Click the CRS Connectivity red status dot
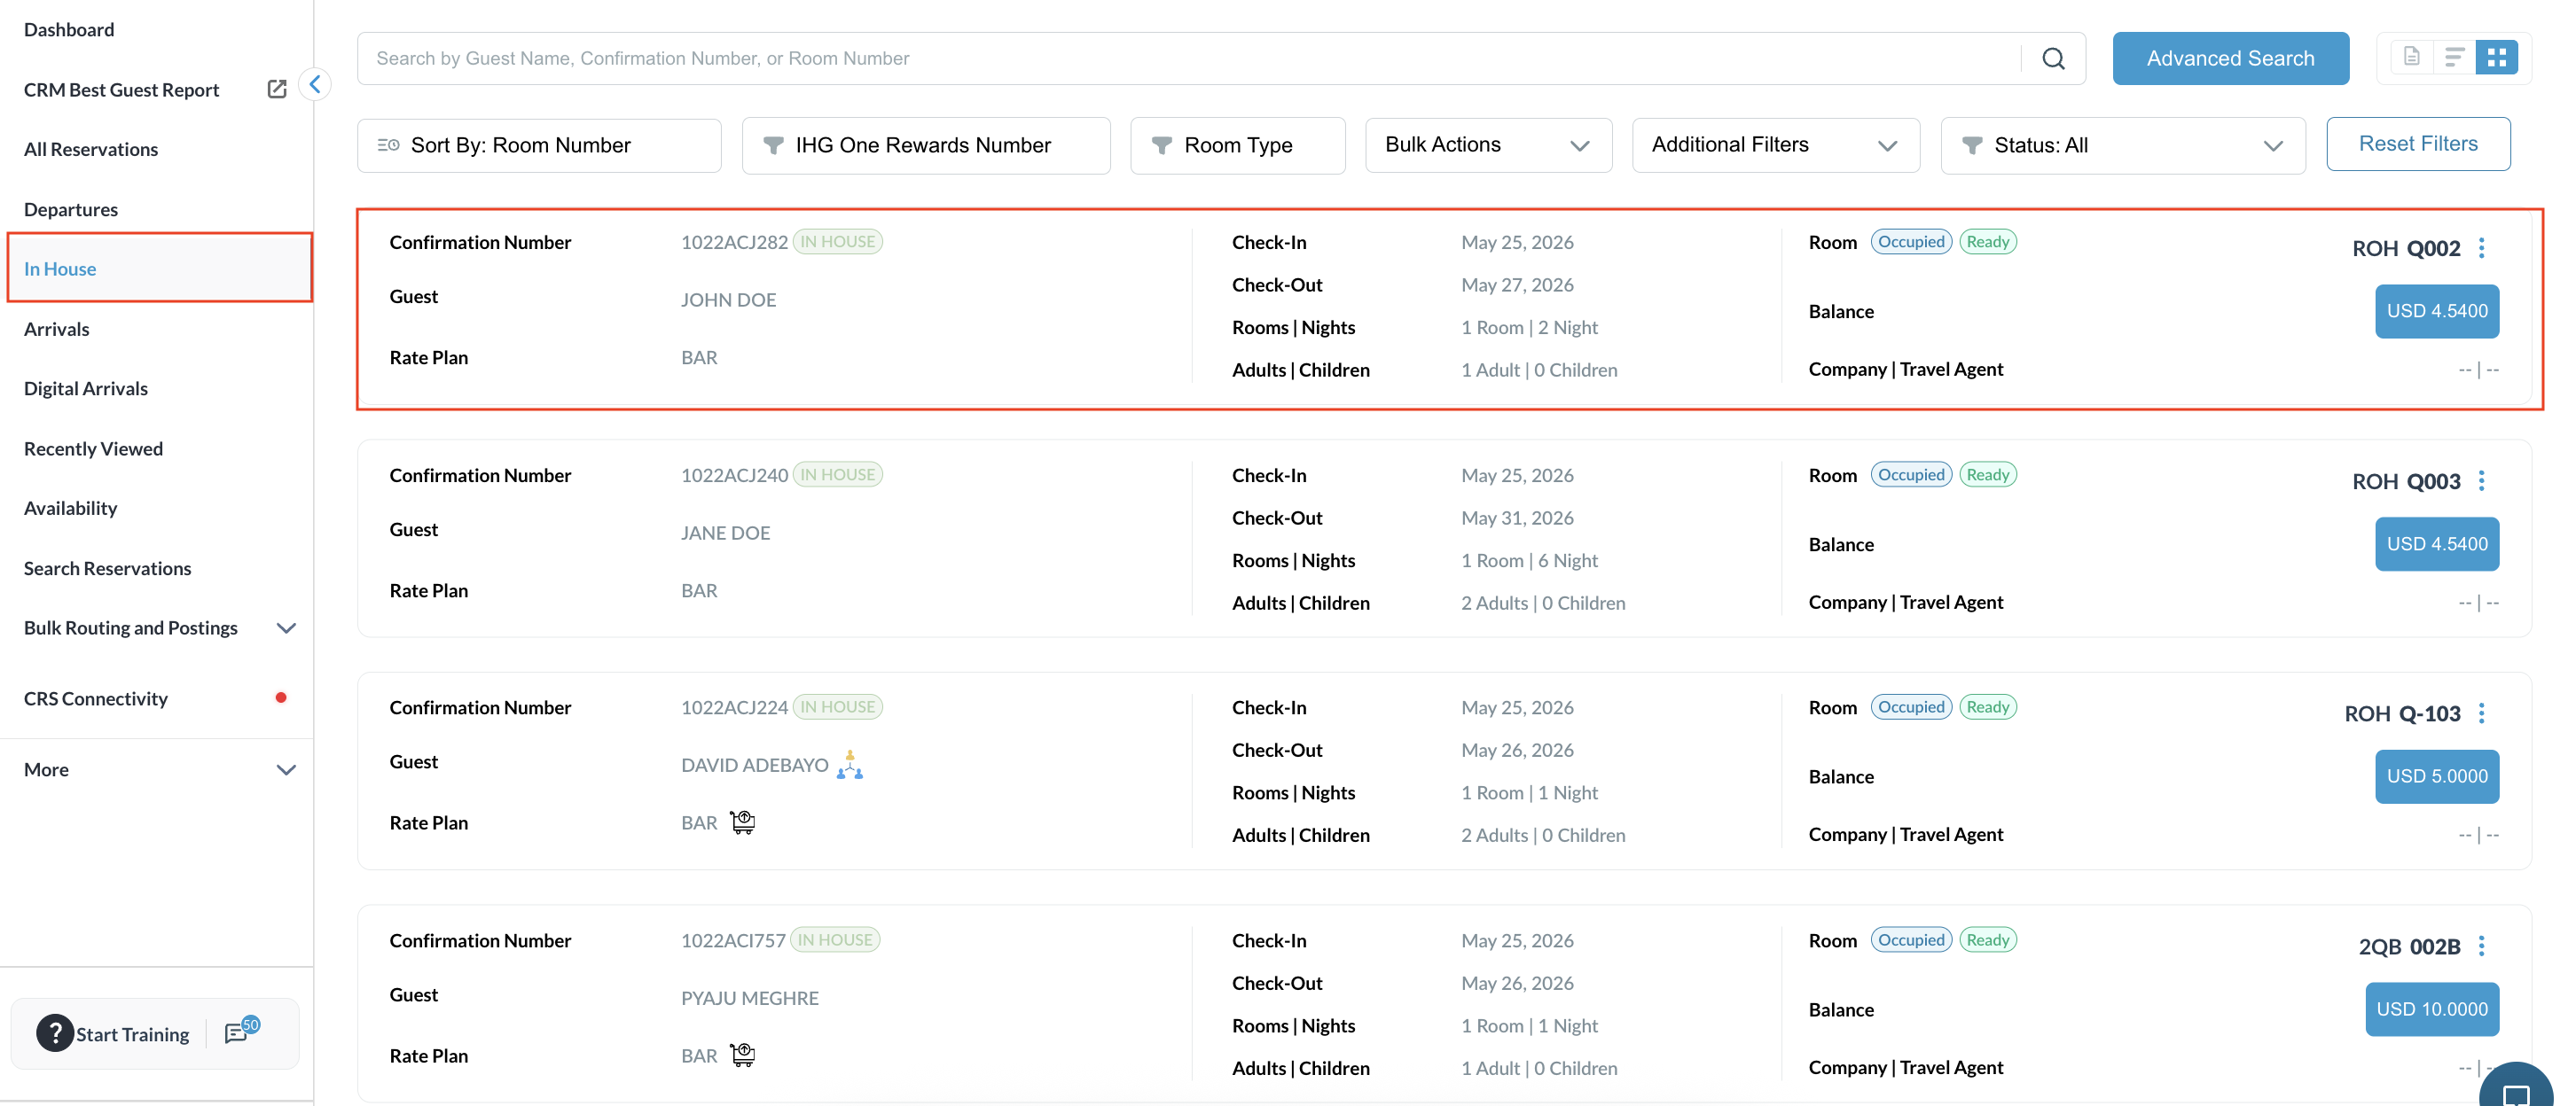This screenshot has height=1106, width=2568. [x=281, y=698]
